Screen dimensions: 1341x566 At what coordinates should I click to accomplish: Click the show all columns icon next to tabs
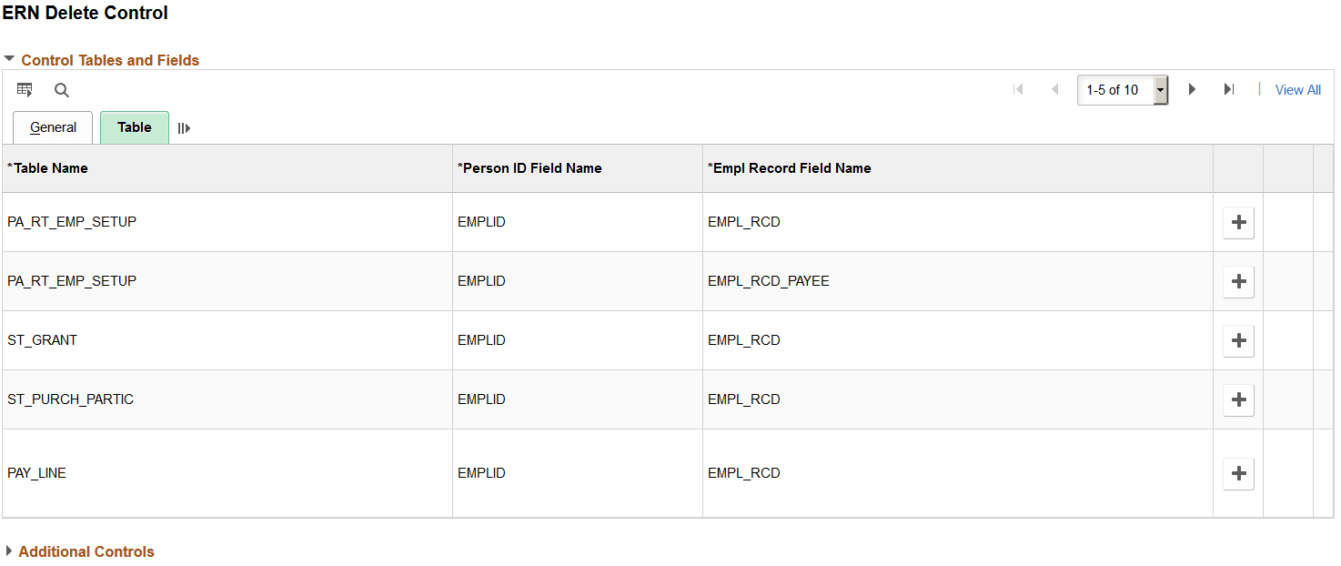183,127
